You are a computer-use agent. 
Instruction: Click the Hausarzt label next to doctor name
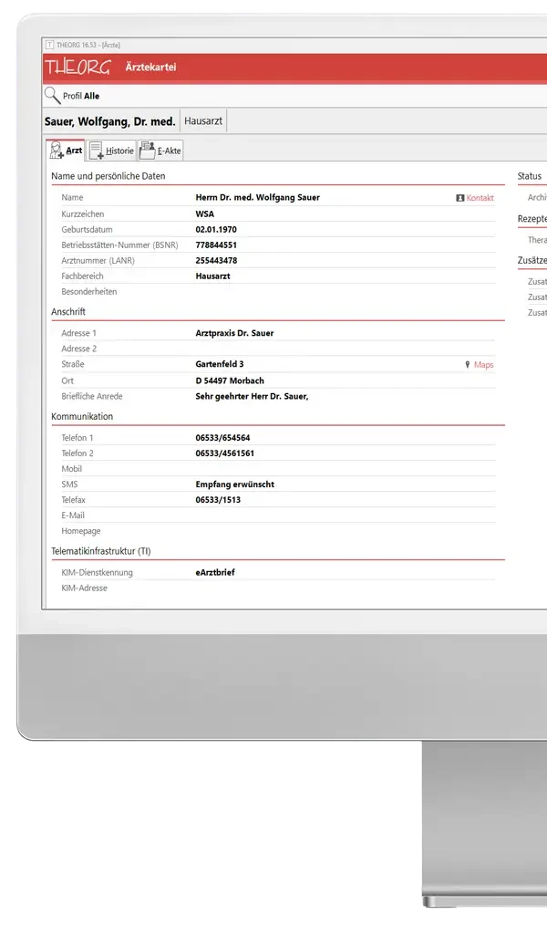203,121
